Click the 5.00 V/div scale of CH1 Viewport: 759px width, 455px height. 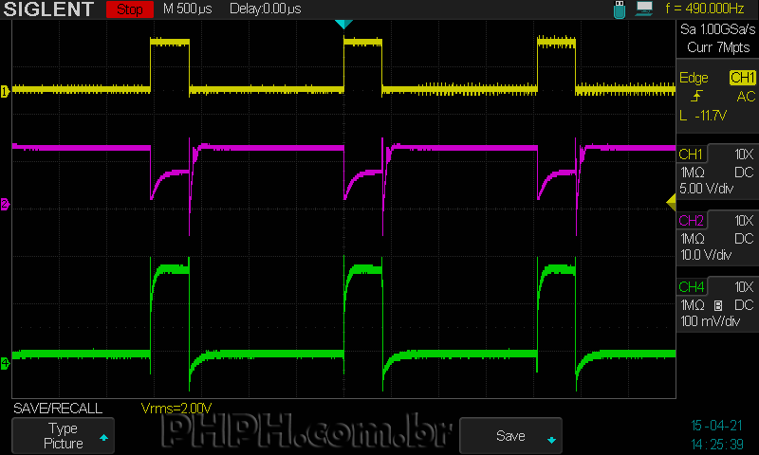(706, 189)
